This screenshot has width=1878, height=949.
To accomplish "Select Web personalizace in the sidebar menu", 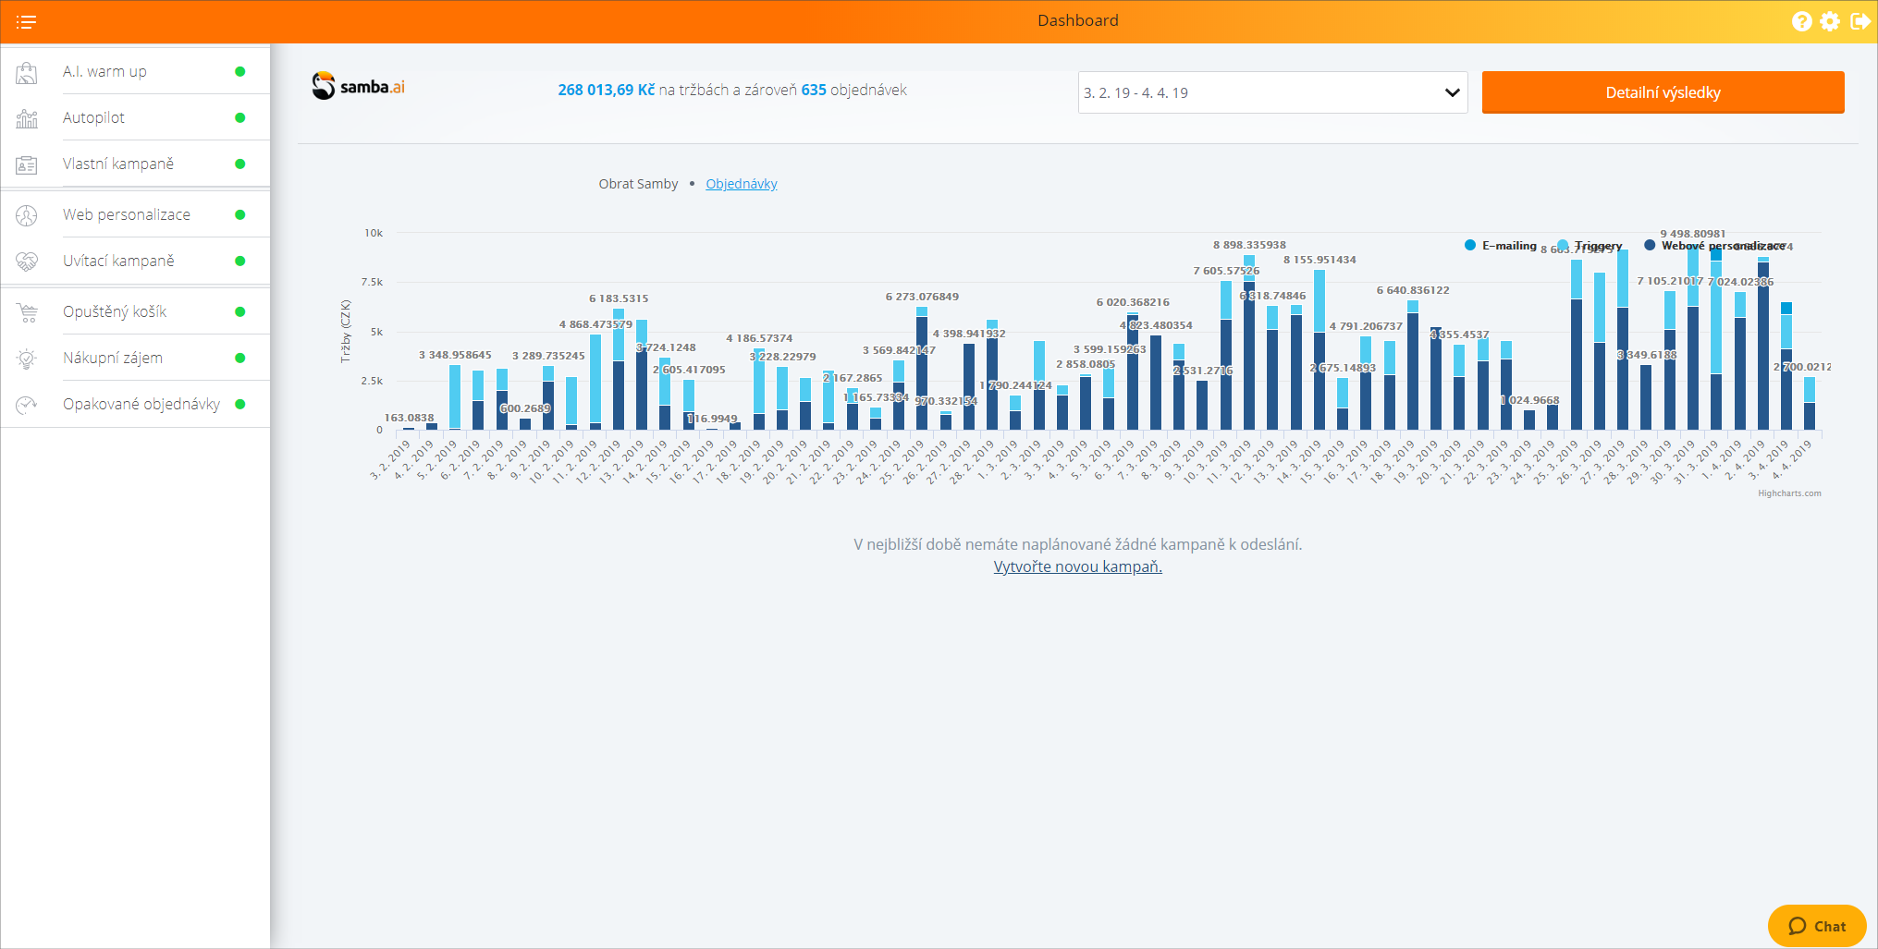I will coord(126,213).
